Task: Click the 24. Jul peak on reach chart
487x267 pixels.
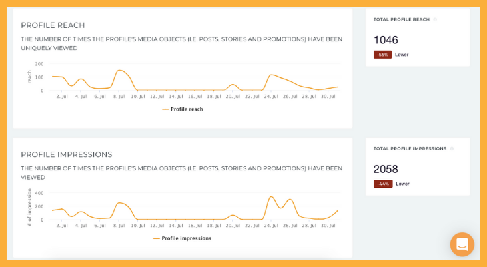Action: 272,75
